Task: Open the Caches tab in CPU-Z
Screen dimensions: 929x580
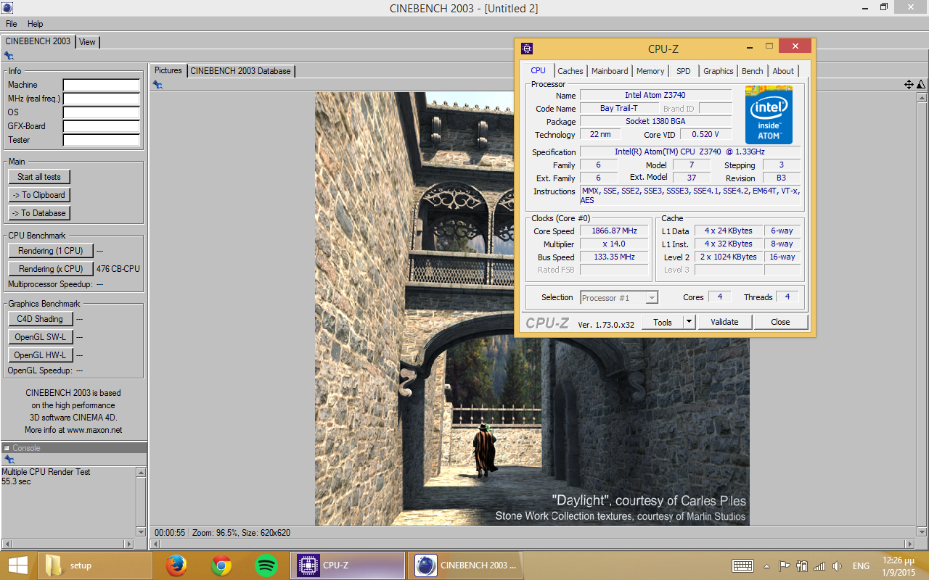Action: [570, 71]
